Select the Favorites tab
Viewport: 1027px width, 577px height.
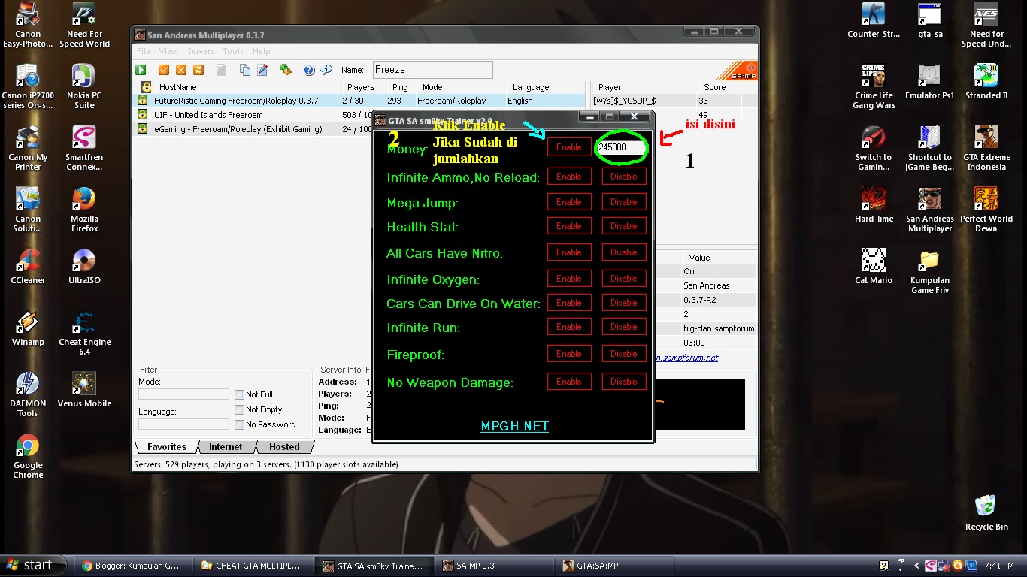[167, 446]
